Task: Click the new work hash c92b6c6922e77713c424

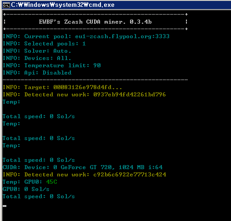Action: [x=130, y=175]
